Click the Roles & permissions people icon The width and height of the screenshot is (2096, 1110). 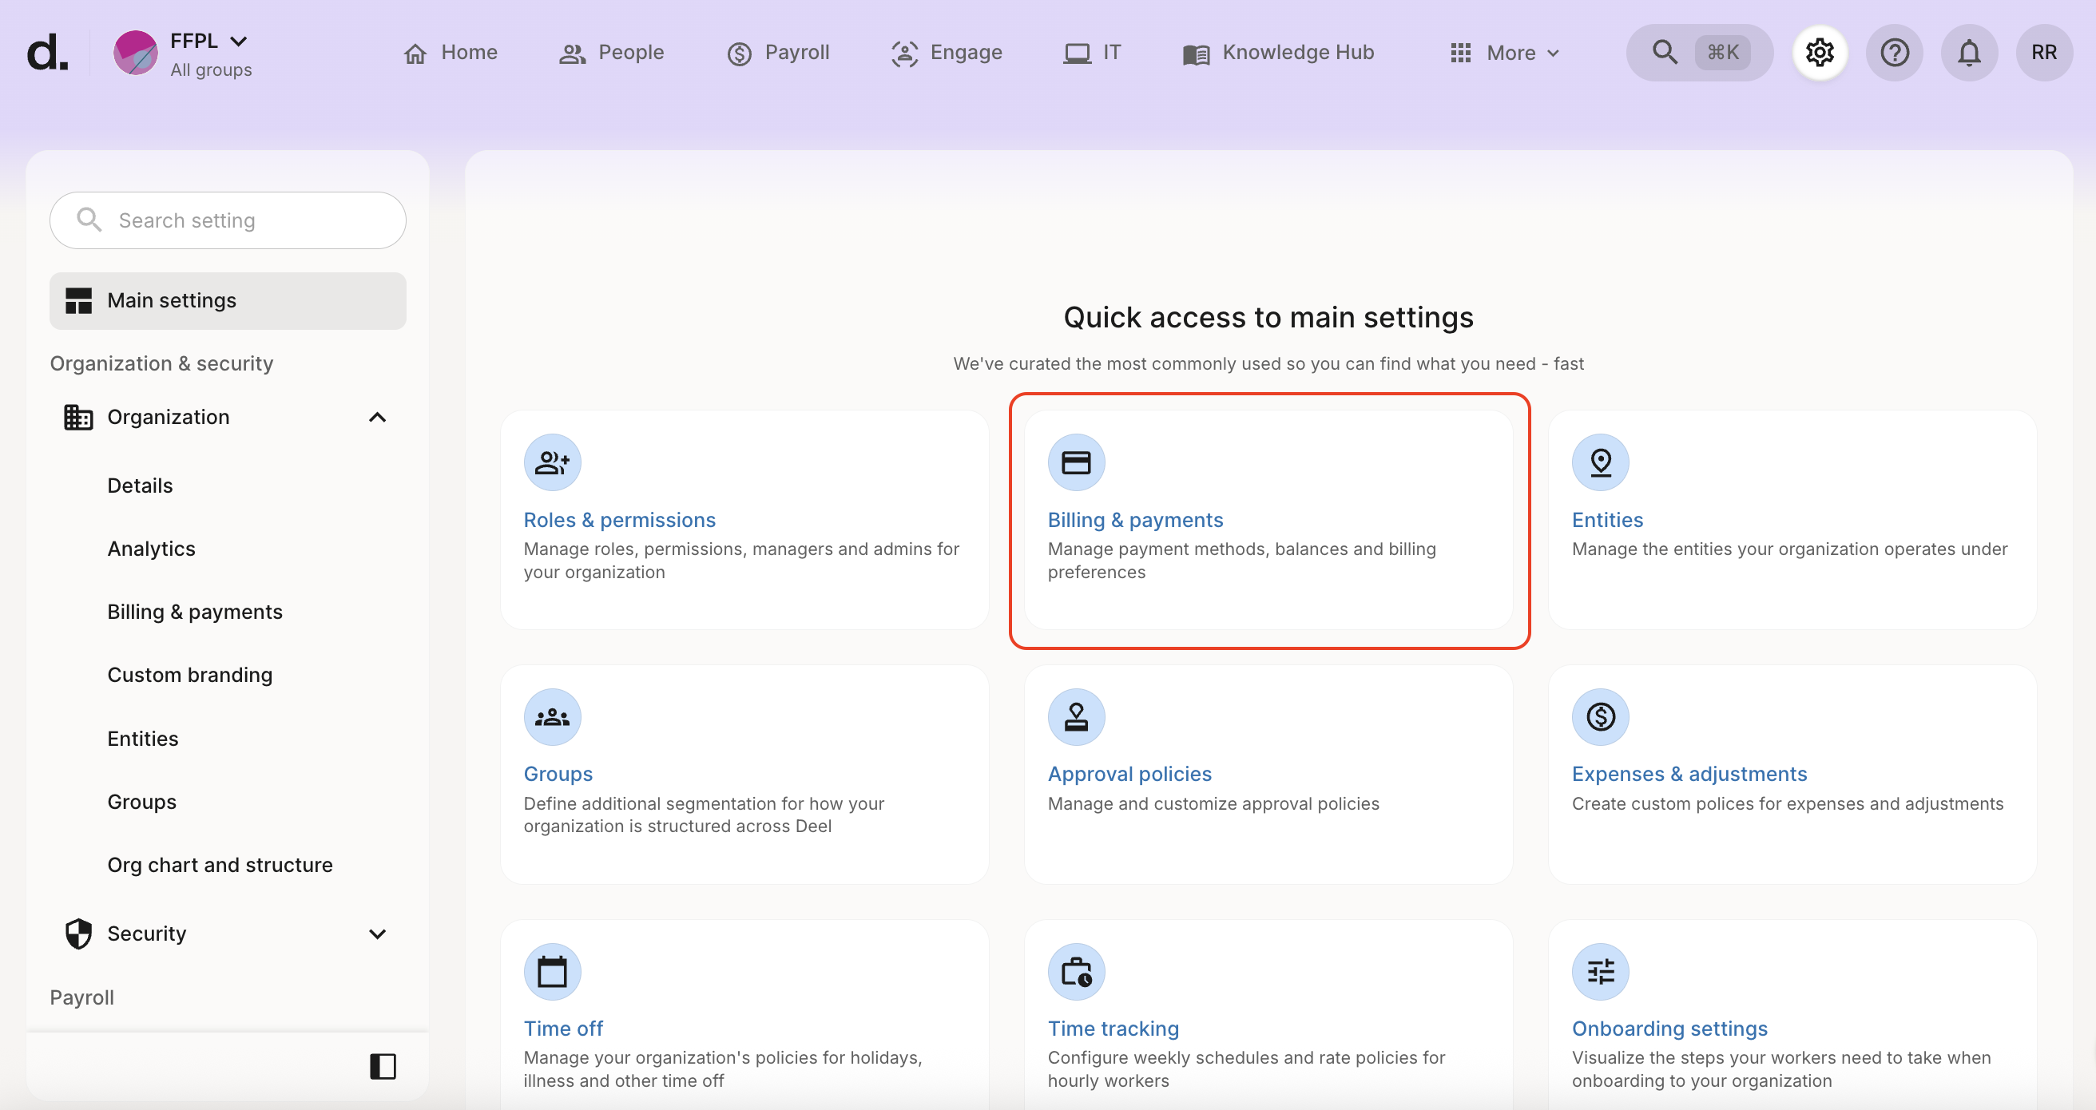pos(553,462)
